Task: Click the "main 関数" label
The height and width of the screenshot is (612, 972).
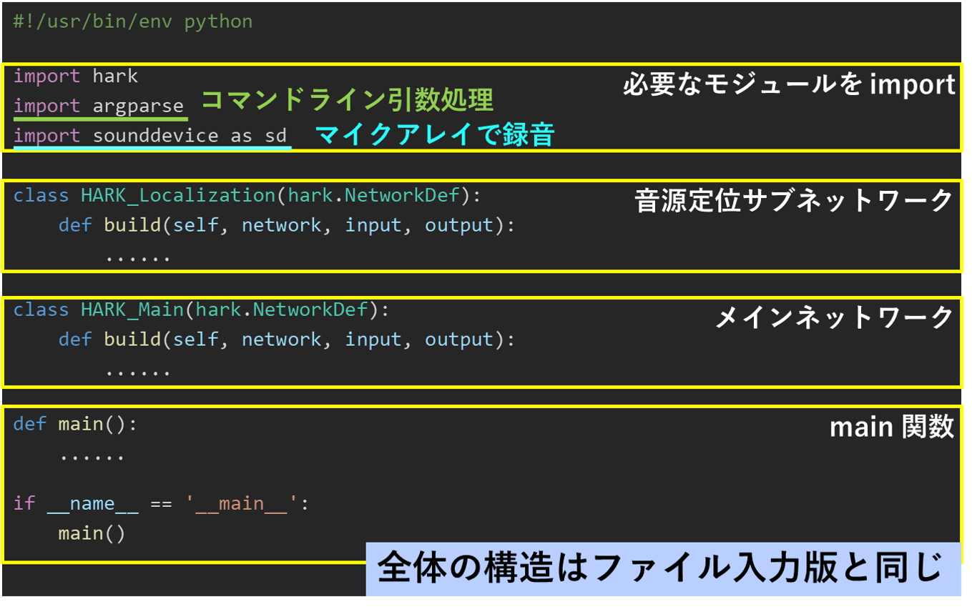Action: (x=891, y=427)
